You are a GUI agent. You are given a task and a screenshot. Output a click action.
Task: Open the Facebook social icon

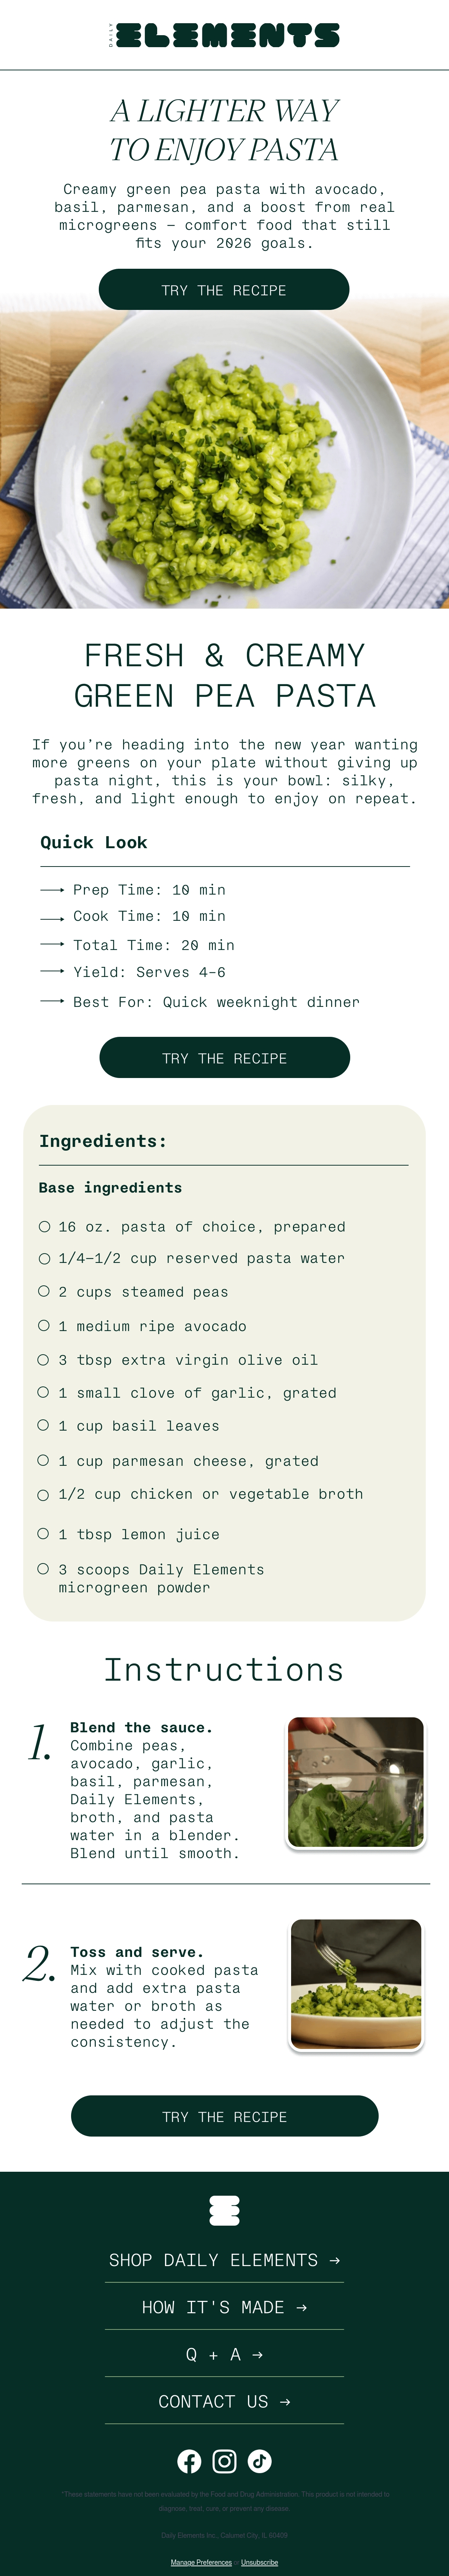coord(189,2461)
